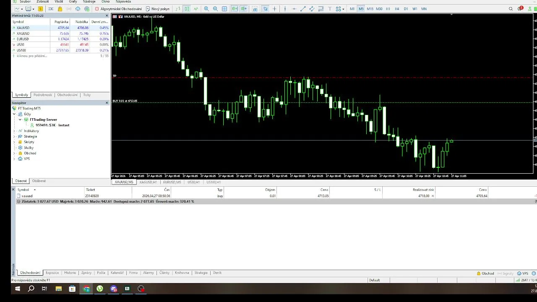Open the chart type dropdown arrow
Image resolution: width=537 pixels, height=302 pixels.
[x=22, y=9]
